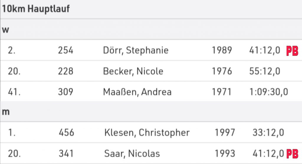
Task: Select the finish time 55:12,0
Action: (265, 71)
